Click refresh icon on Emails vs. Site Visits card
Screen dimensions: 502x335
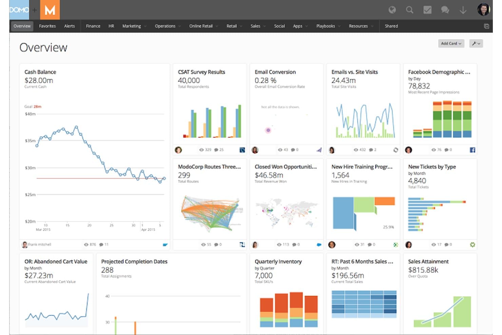click(395, 150)
